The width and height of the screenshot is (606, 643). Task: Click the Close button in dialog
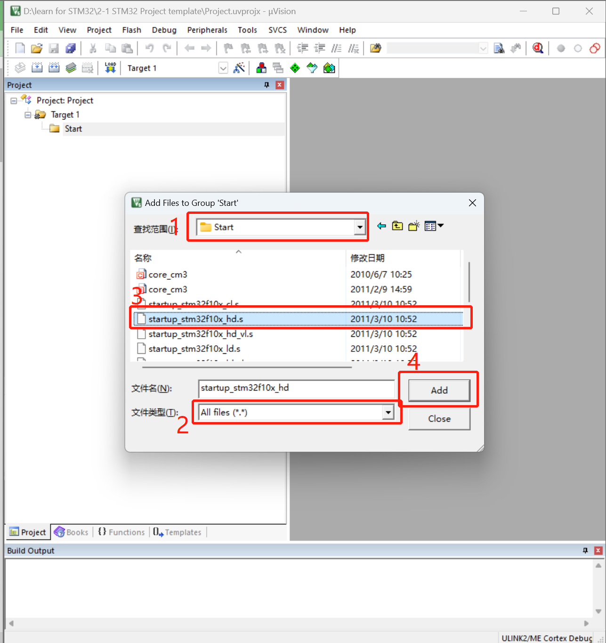439,419
